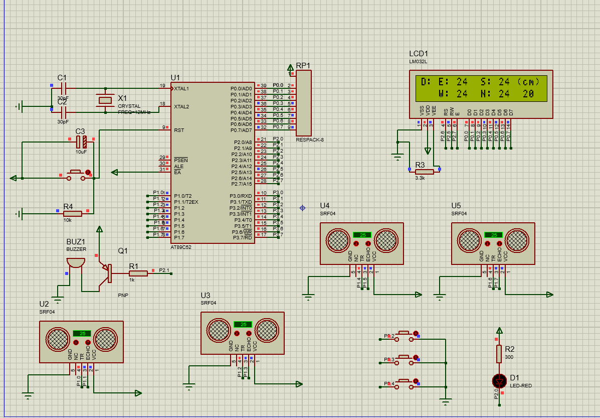The height and width of the screenshot is (418, 600).
Task: Toggle the red latch on the reset button
Action: tap(89, 173)
